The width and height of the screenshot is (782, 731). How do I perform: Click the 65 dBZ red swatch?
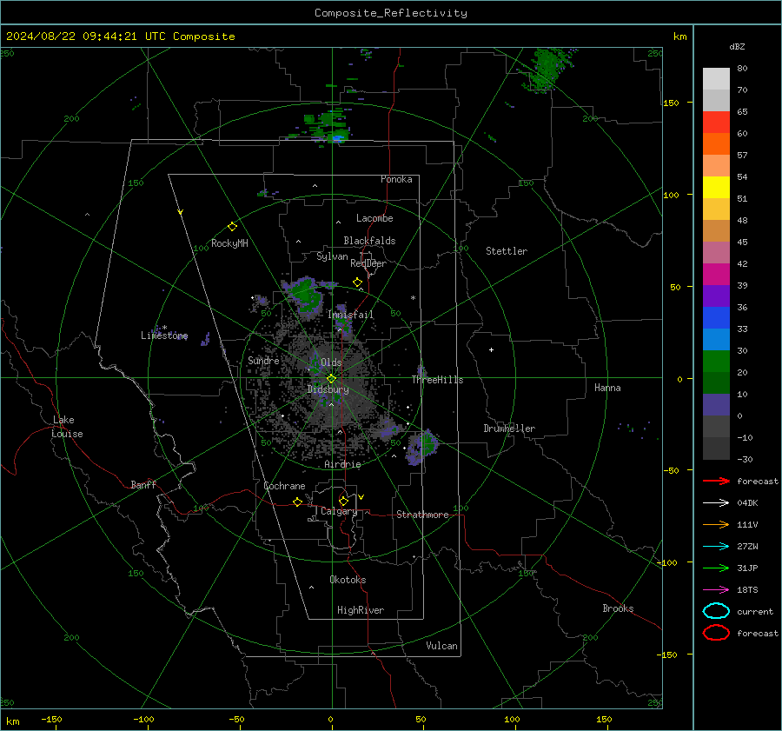click(x=716, y=122)
